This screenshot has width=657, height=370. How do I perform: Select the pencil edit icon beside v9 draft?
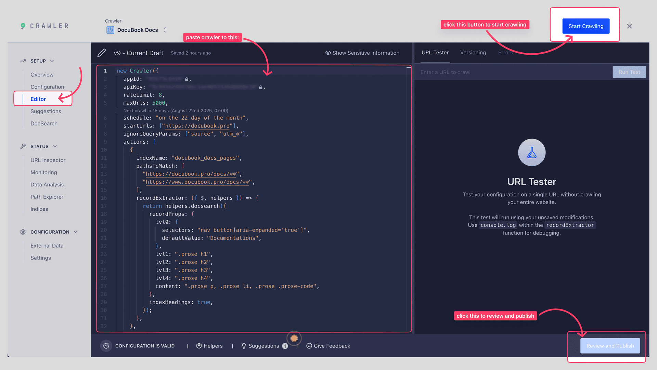(102, 53)
